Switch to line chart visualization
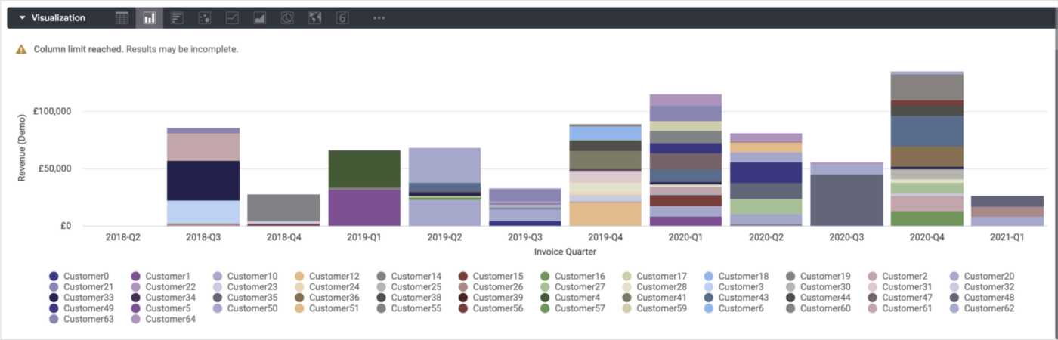 (x=232, y=17)
